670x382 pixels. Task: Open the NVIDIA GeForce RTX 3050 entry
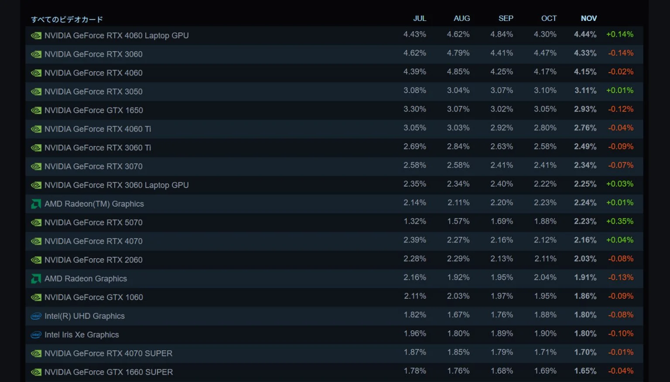[94, 92]
